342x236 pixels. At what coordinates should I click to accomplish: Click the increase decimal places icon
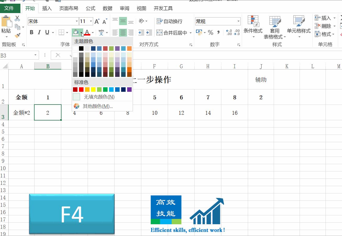coord(229,32)
